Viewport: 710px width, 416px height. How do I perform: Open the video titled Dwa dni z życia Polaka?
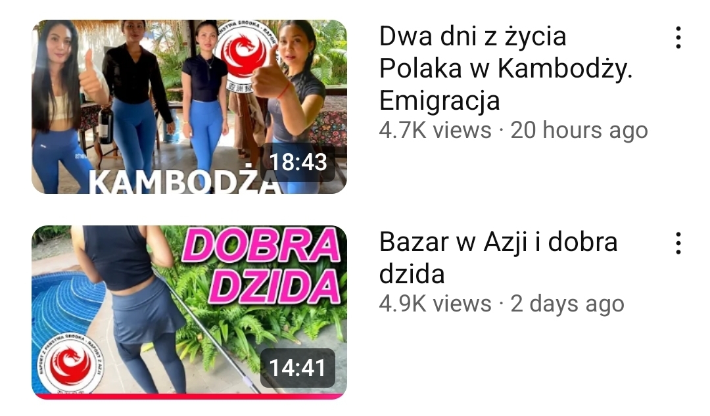[506, 68]
